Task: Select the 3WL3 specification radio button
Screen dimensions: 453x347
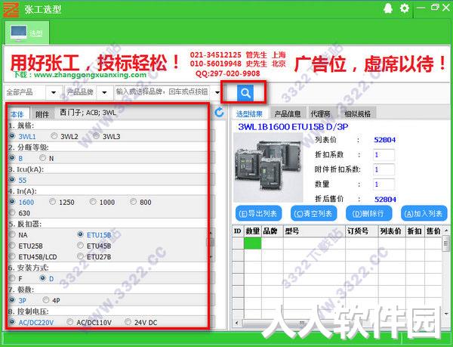Action: click(x=97, y=135)
